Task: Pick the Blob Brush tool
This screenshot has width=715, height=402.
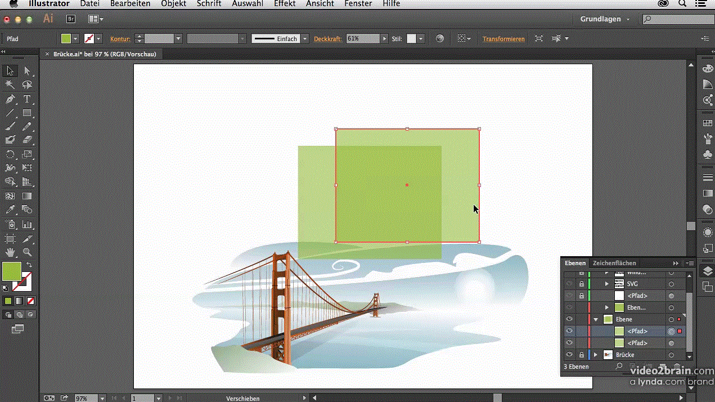Action: click(10, 140)
